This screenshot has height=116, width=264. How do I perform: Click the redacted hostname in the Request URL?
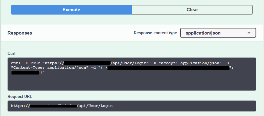[x=53, y=106]
